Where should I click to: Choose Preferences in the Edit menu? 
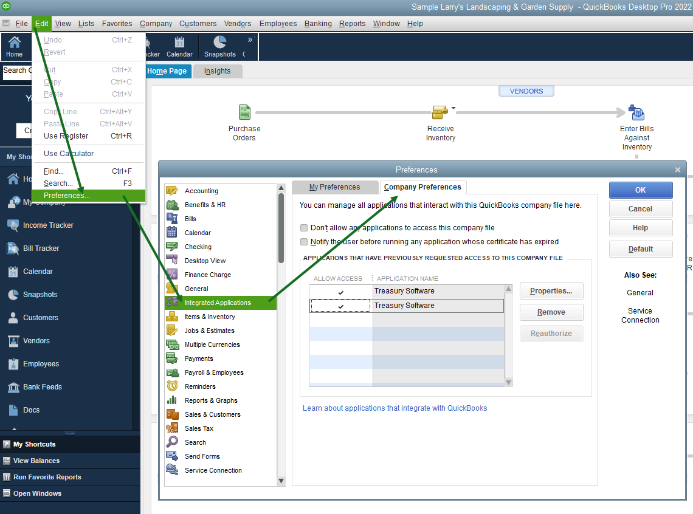[x=89, y=196]
